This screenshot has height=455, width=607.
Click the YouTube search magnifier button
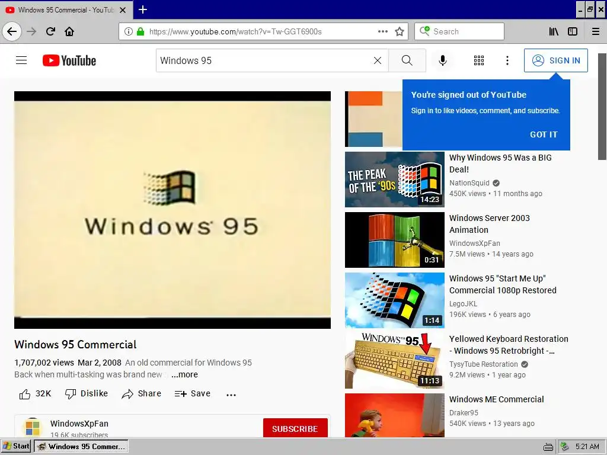[407, 60]
